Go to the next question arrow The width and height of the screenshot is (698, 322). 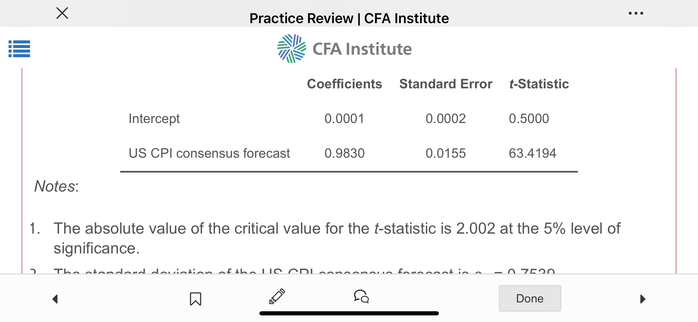point(643,299)
